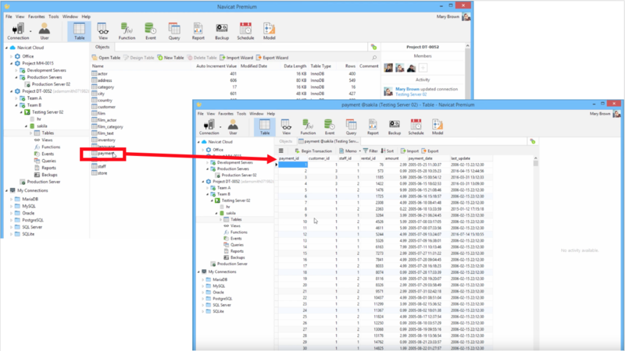Viewport: 625px width, 351px height.
Task: Select Backups item in payment window tree
Action: (x=237, y=257)
